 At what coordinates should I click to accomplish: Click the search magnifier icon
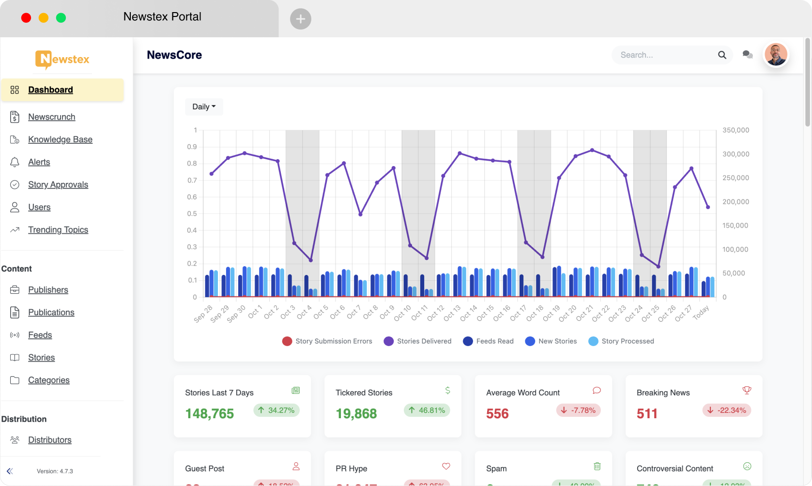tap(722, 55)
